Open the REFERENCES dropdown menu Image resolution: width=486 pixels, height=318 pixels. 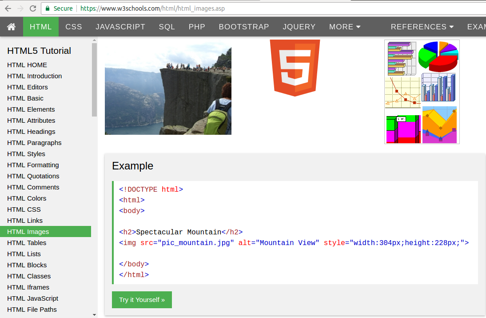click(x=422, y=27)
